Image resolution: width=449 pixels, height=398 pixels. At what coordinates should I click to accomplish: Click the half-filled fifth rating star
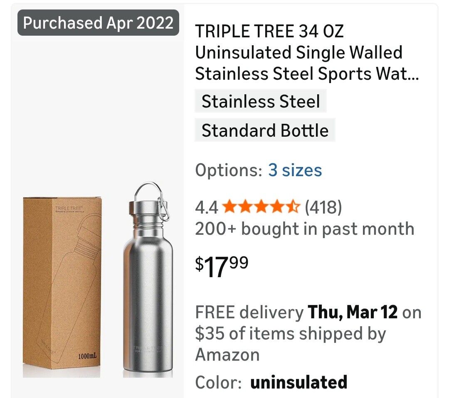pyautogui.click(x=293, y=207)
